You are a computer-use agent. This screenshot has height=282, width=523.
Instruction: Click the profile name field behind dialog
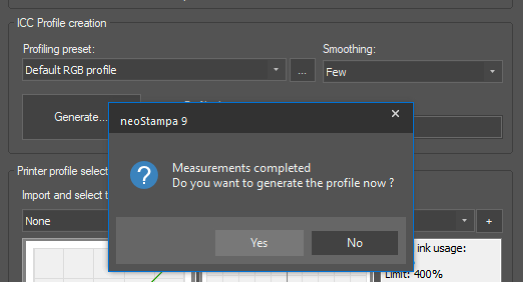458,126
